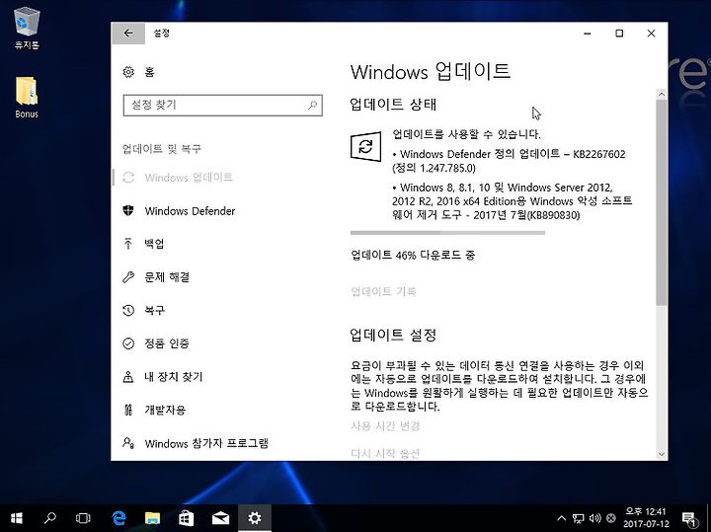
Task: Click the Settings gear taskbar button
Action: coord(255,518)
